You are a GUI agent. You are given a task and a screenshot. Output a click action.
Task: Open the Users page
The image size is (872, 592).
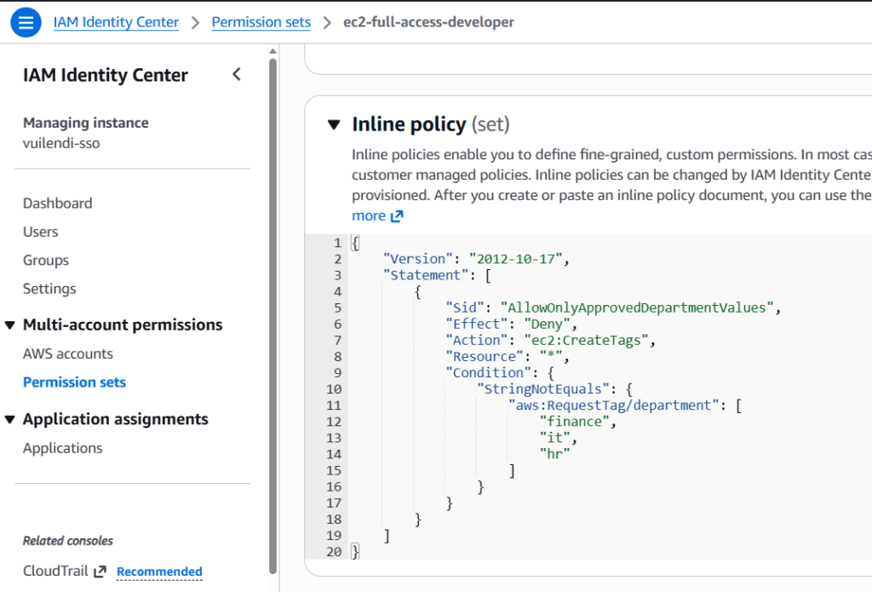(39, 231)
